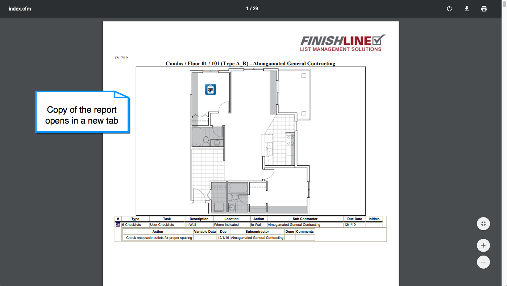Click the fit to page button
The image size is (507, 286).
pyautogui.click(x=483, y=224)
